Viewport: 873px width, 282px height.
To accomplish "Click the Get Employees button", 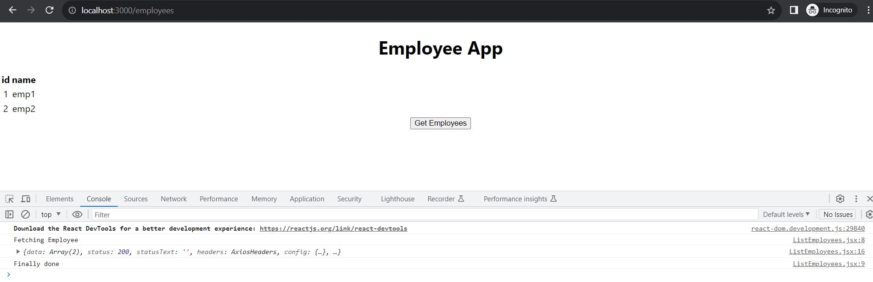I will 440,123.
